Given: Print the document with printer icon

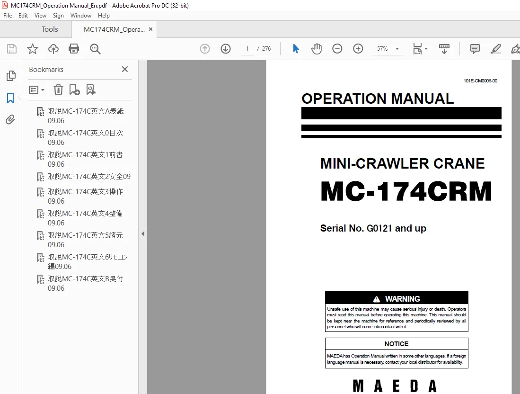Looking at the screenshot, I should click(74, 49).
